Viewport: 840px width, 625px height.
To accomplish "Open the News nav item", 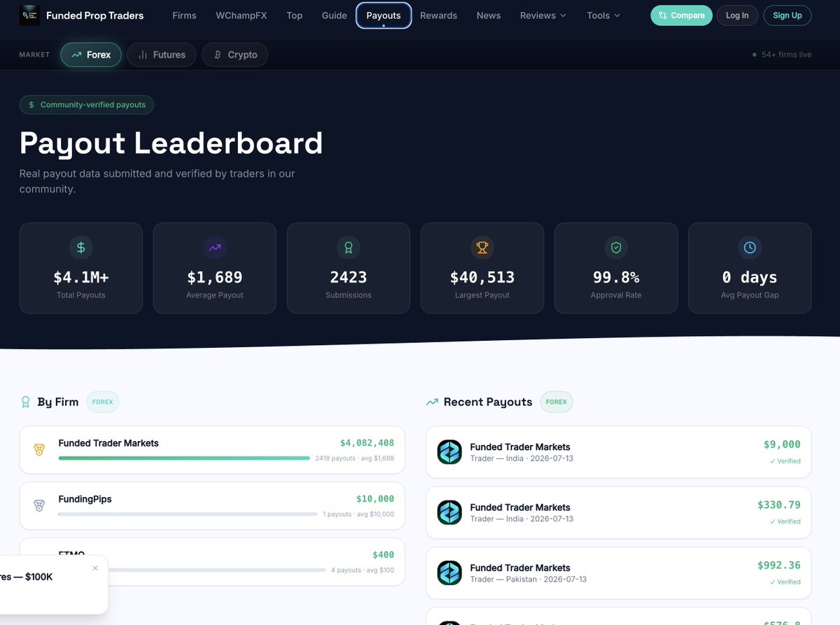I will [x=489, y=15].
